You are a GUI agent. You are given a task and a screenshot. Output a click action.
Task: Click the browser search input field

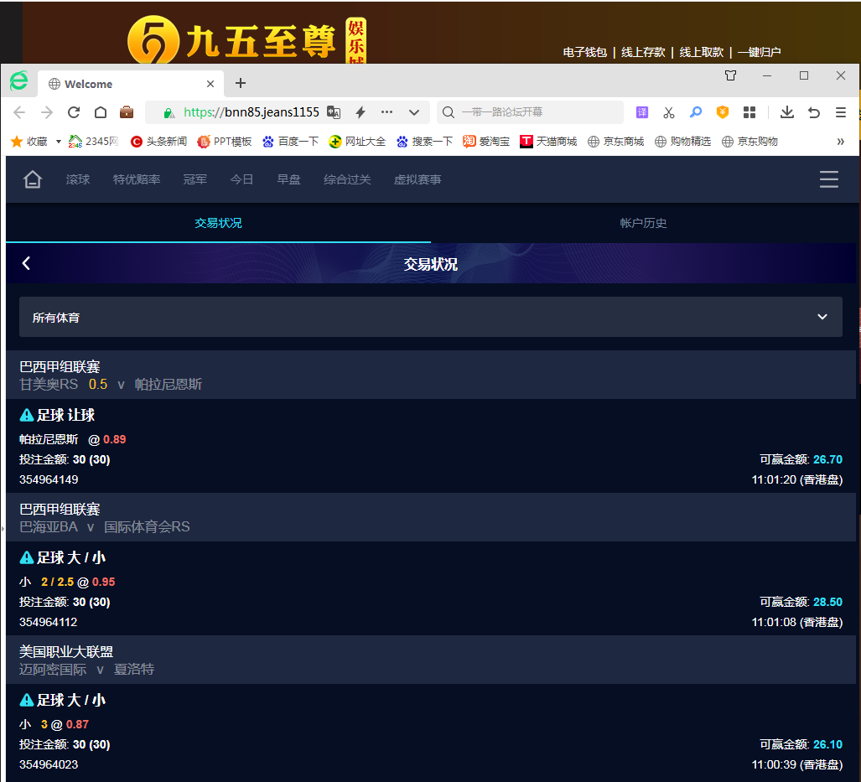point(537,112)
